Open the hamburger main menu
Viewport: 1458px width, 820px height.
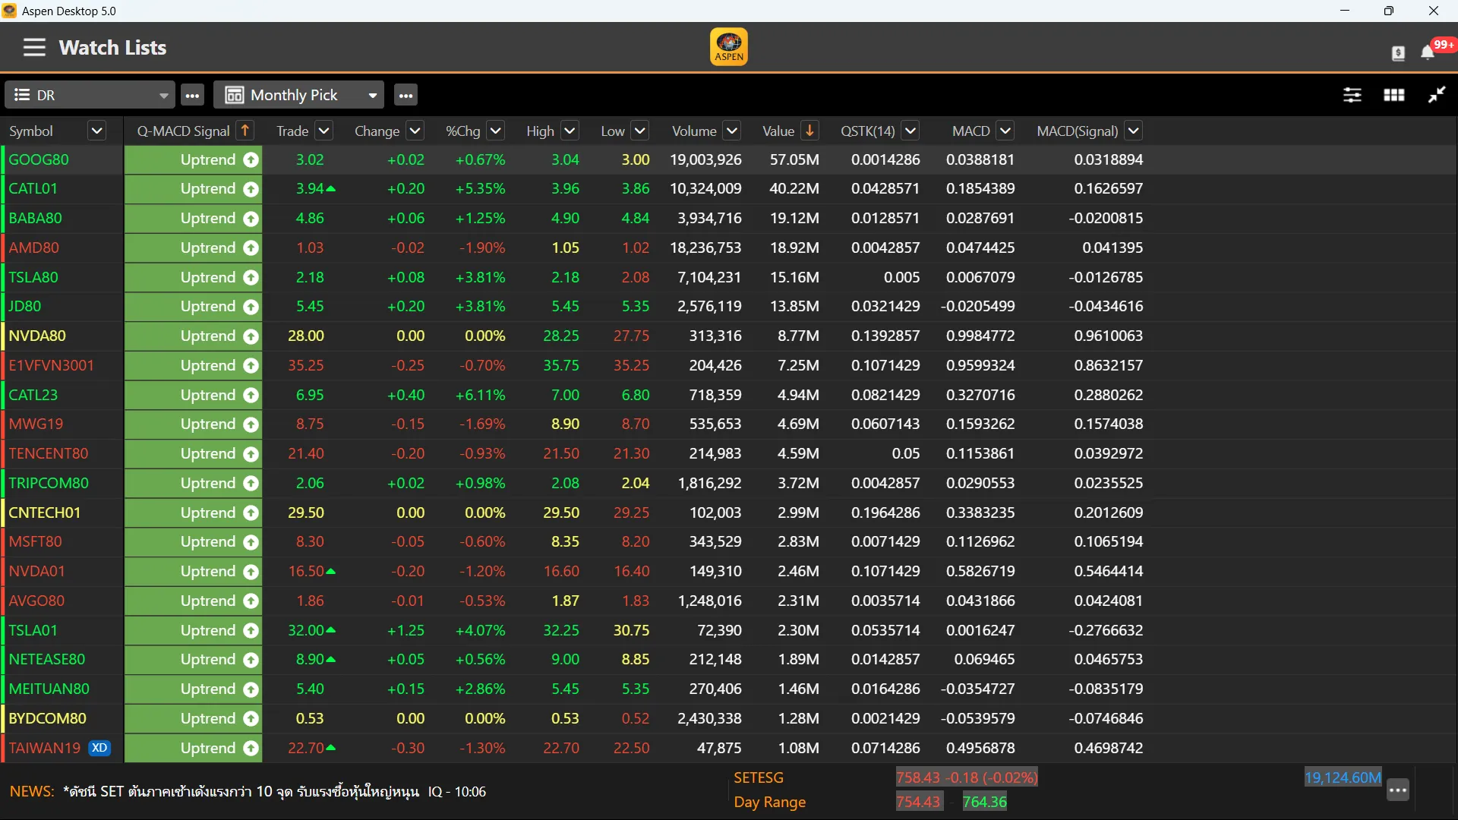pos(34,48)
